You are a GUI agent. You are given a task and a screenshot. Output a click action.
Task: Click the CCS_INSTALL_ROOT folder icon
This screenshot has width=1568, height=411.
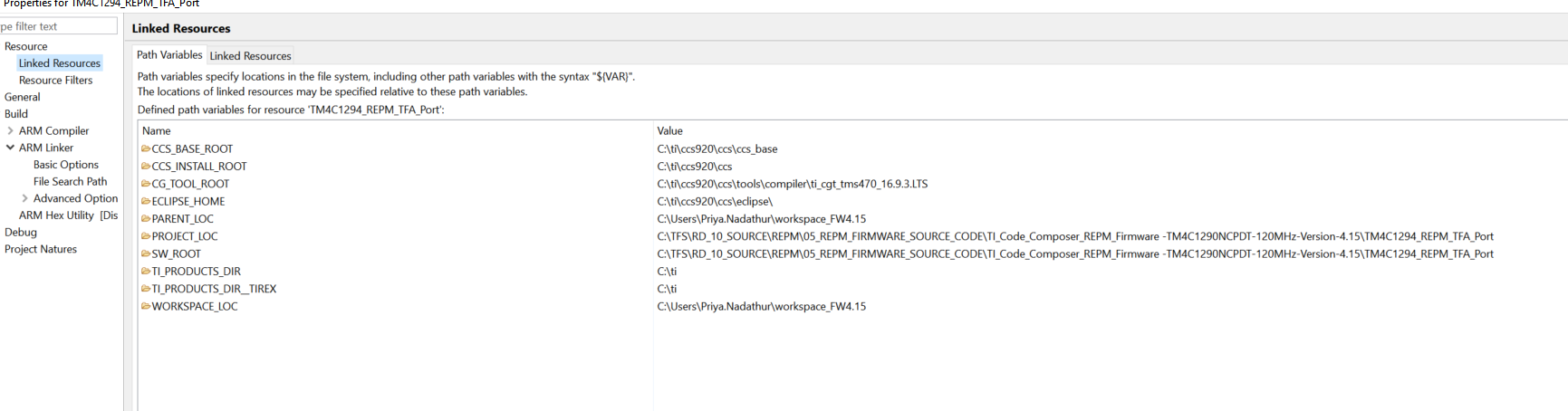click(146, 167)
